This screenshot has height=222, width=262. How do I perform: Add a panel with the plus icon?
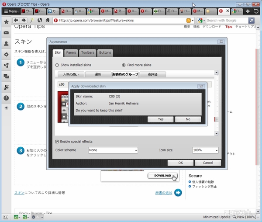[x=6, y=108]
